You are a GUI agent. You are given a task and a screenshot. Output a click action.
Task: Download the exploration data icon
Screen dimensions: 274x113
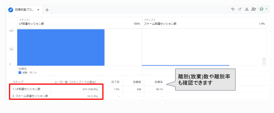[x=247, y=9]
